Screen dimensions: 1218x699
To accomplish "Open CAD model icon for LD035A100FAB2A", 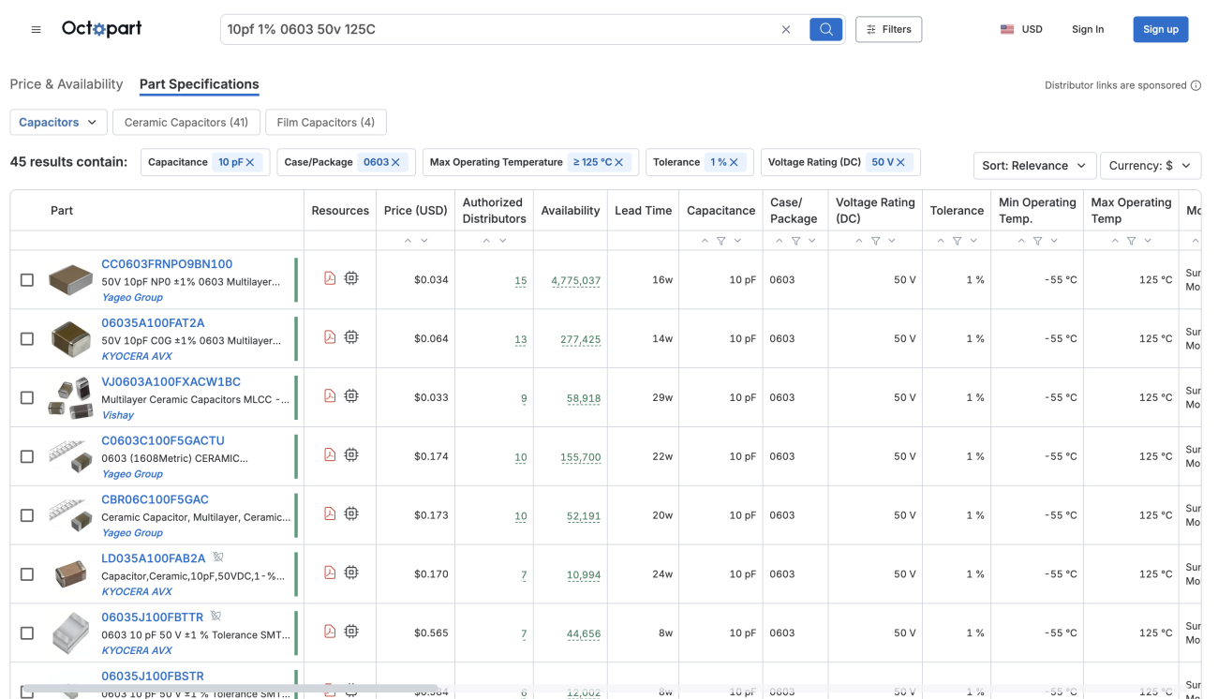I will point(351,573).
